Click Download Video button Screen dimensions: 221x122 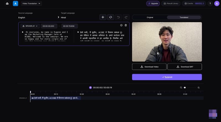[x=149, y=67]
